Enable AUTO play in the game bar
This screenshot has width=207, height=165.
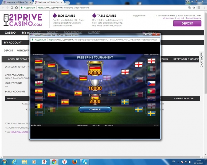39,125
